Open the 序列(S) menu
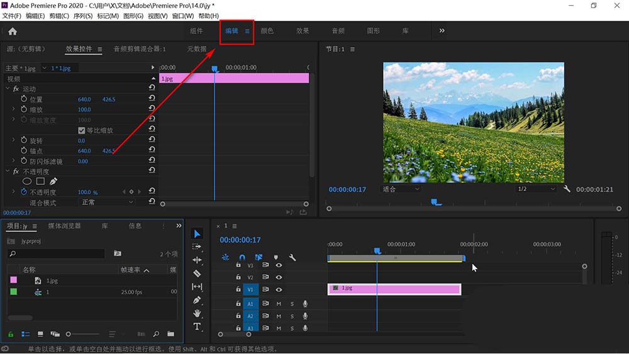 [83, 16]
